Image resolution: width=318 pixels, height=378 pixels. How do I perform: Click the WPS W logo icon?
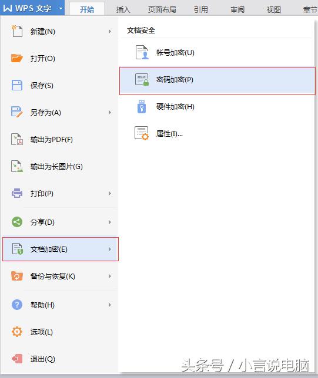point(8,8)
